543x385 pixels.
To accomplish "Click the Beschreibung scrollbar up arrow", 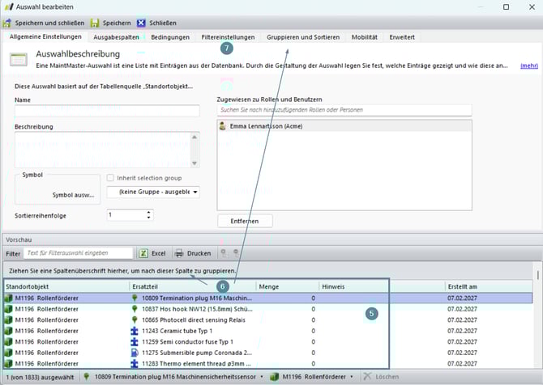I will coord(195,137).
